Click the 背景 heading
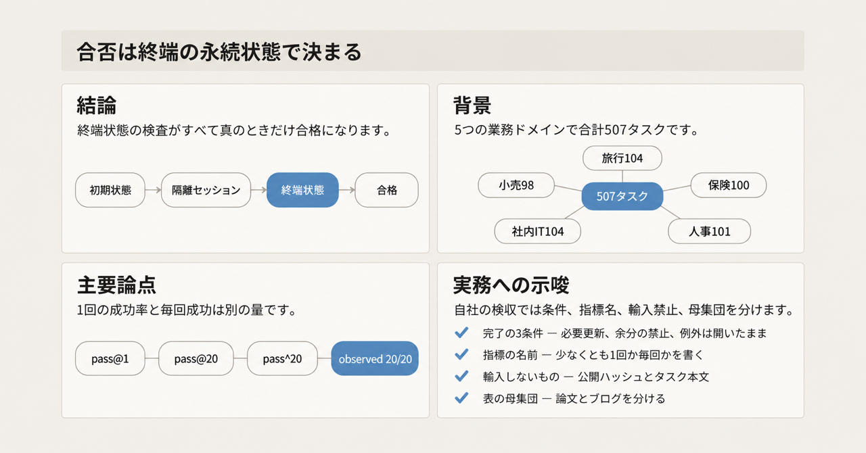Image resolution: width=866 pixels, height=453 pixels. click(x=472, y=105)
